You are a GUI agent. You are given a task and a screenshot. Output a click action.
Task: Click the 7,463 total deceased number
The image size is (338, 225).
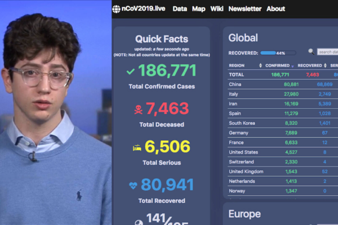click(167, 109)
